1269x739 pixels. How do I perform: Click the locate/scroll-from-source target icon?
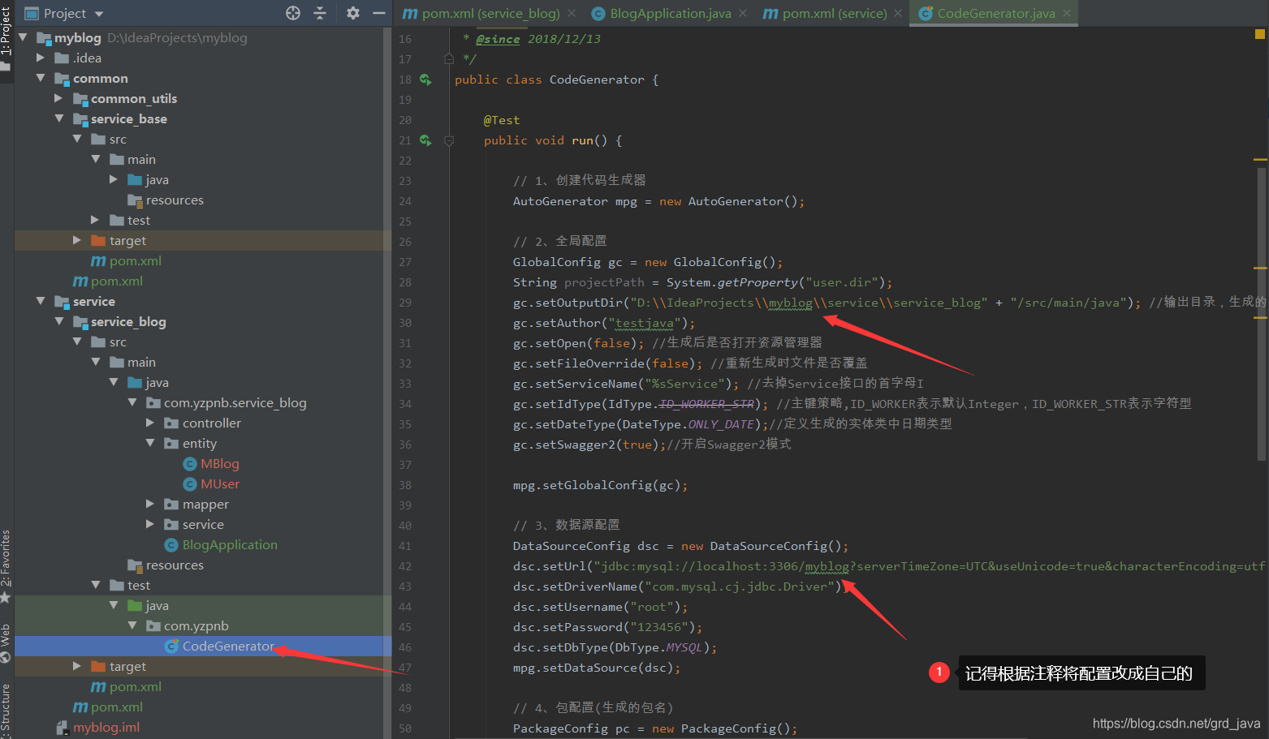[x=293, y=13]
